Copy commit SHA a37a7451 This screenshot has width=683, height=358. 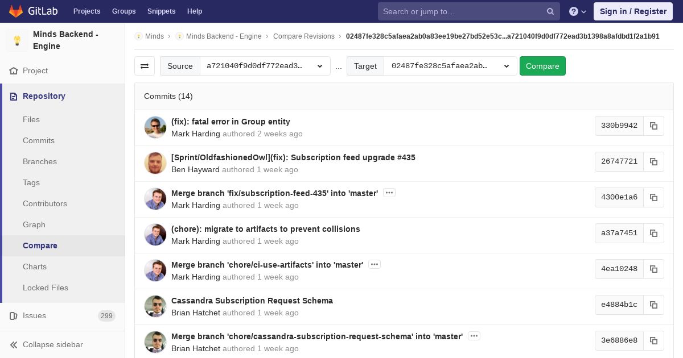(x=653, y=233)
